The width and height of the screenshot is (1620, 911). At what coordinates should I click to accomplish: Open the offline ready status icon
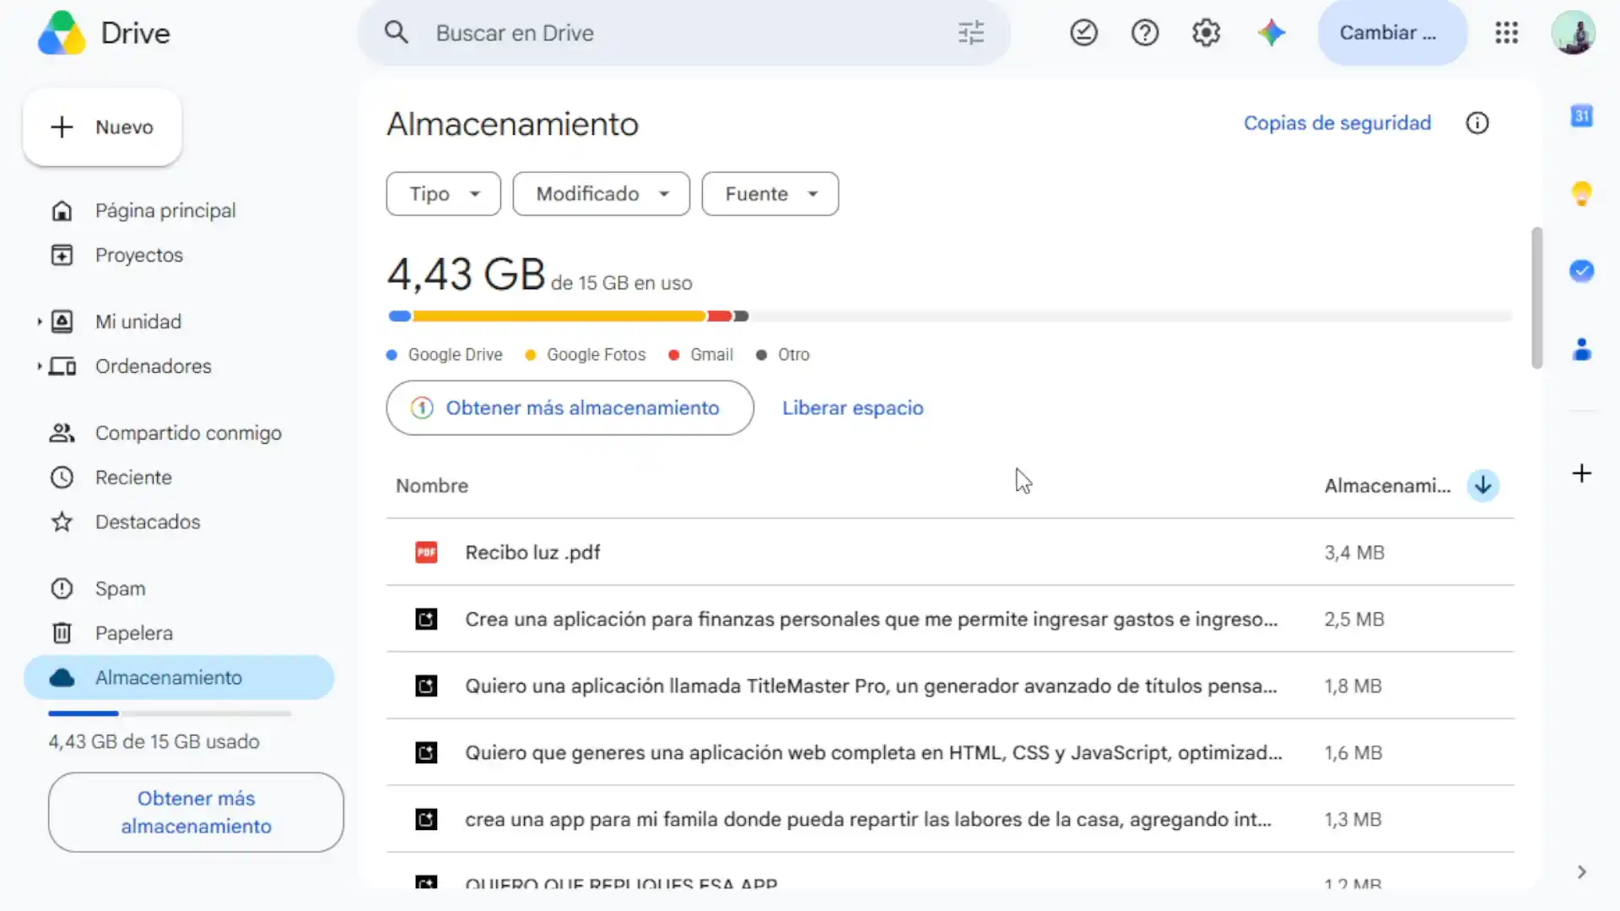[x=1083, y=33]
